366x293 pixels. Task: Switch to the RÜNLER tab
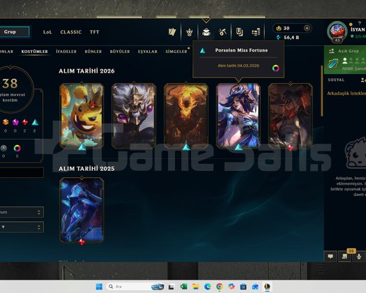coord(93,52)
